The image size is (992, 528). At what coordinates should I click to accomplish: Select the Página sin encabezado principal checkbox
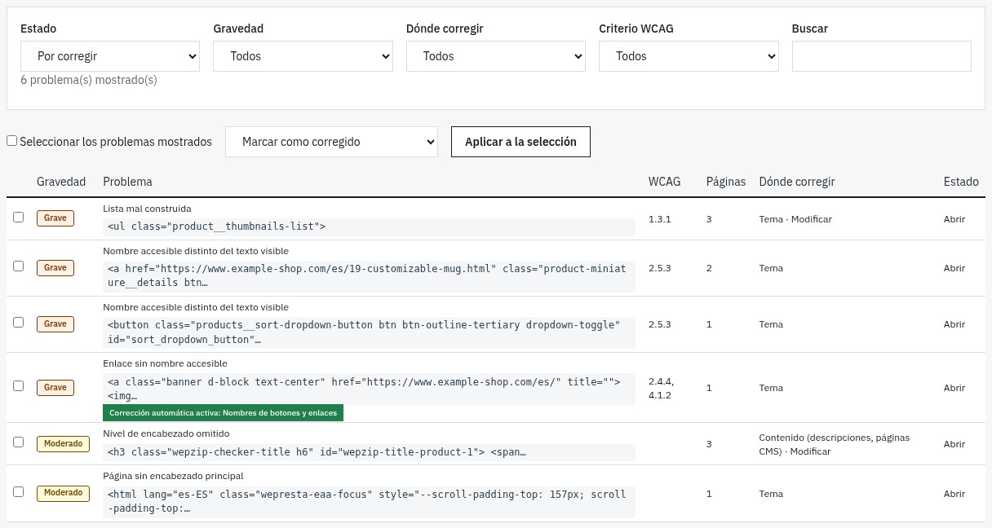tap(19, 492)
